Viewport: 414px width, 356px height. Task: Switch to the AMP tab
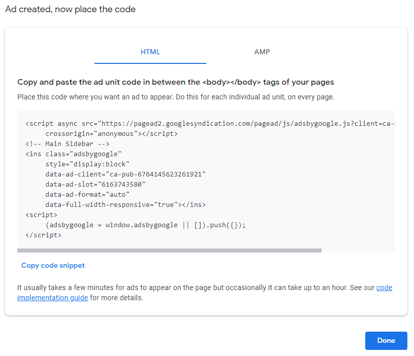[x=262, y=52]
